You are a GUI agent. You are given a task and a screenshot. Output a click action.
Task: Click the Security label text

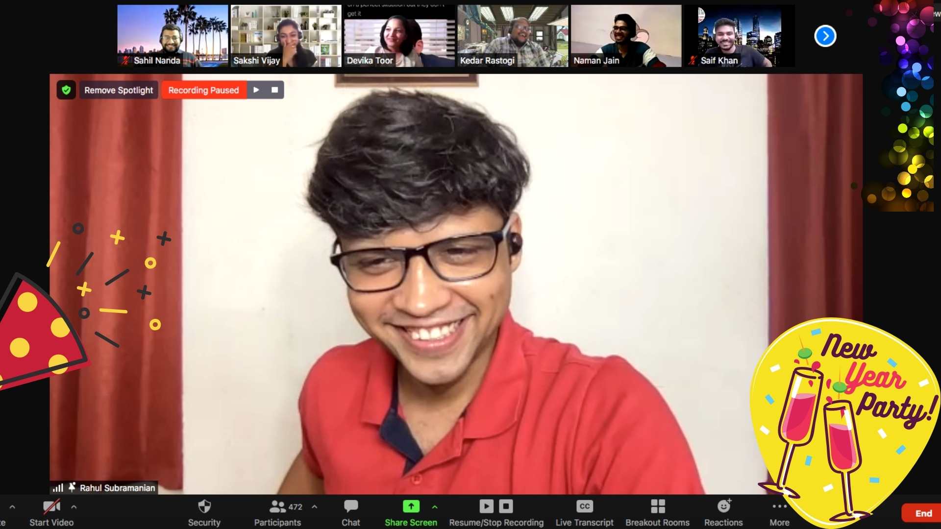click(x=204, y=523)
